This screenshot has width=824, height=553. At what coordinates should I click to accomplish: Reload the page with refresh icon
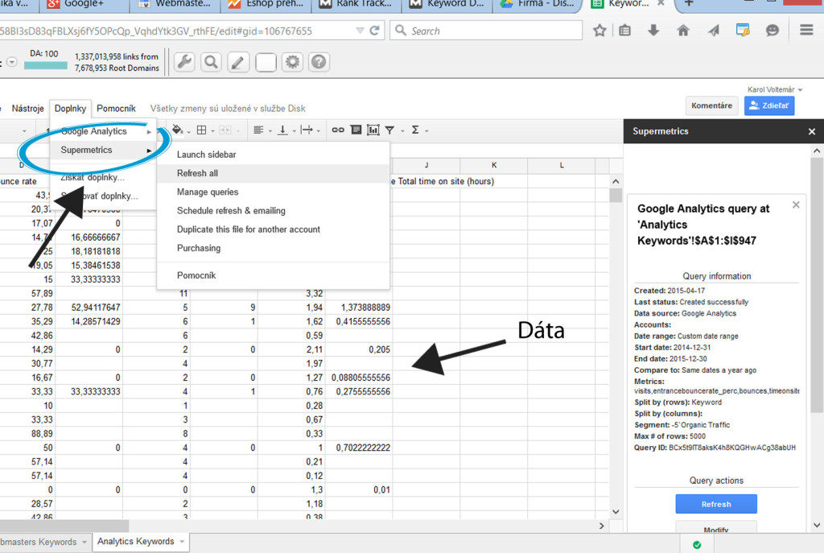click(375, 31)
